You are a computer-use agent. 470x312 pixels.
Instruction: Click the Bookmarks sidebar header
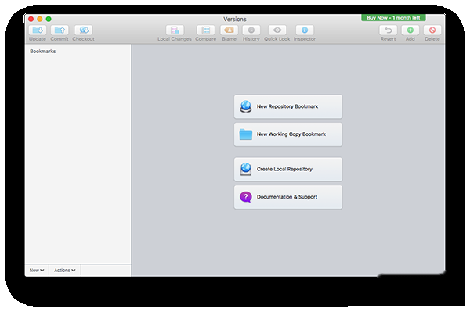coord(43,52)
